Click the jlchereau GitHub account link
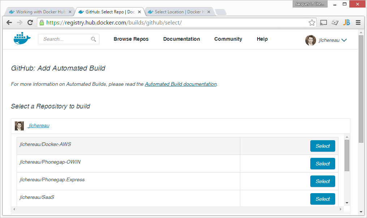This screenshot has height=218, width=367. [39, 125]
